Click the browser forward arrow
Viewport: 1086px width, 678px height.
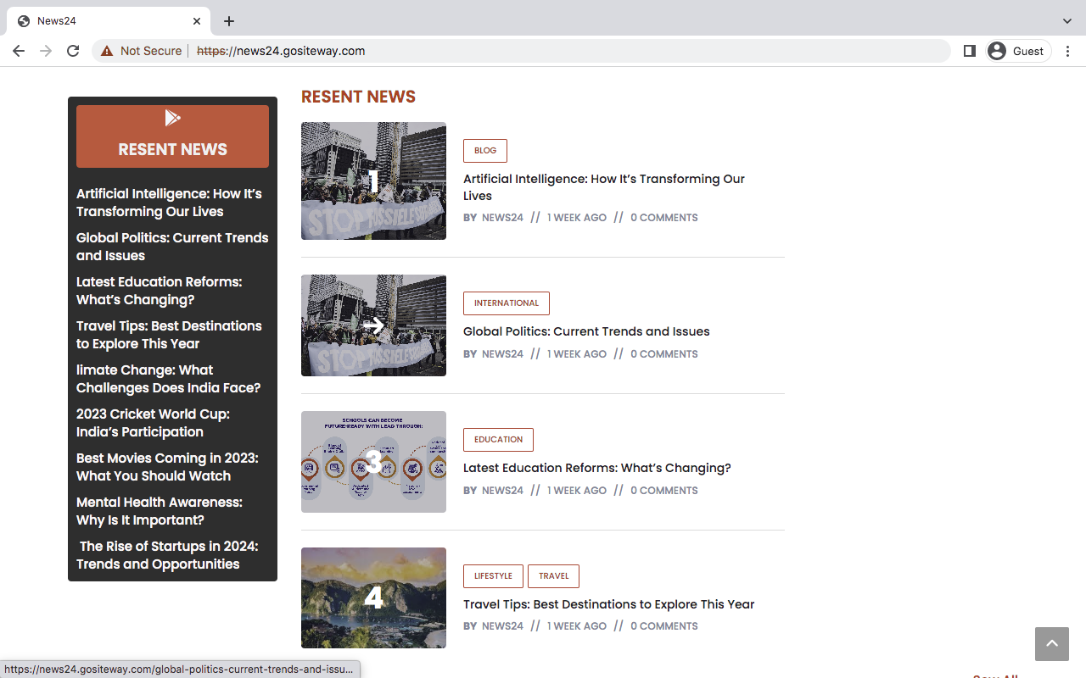46,51
